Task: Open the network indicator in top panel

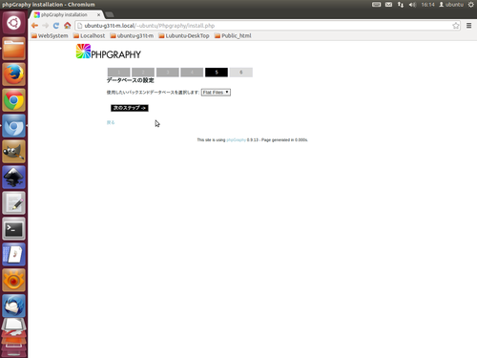Action: click(401, 5)
